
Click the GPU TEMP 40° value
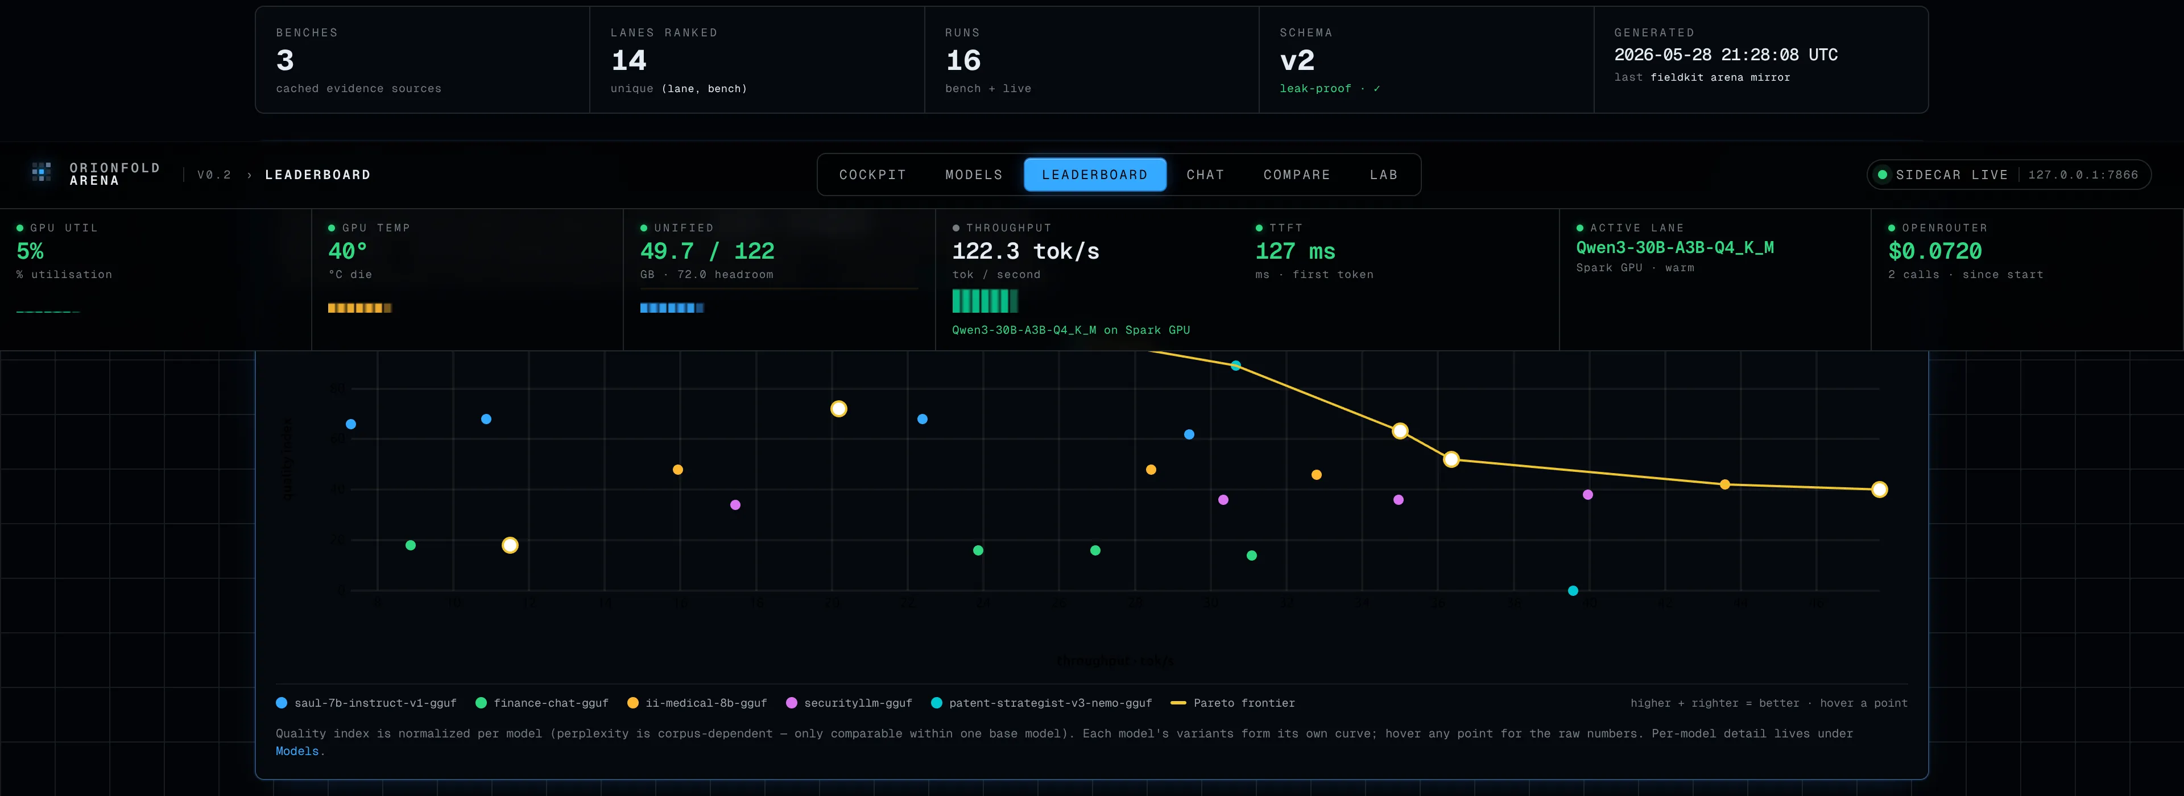pyautogui.click(x=348, y=252)
